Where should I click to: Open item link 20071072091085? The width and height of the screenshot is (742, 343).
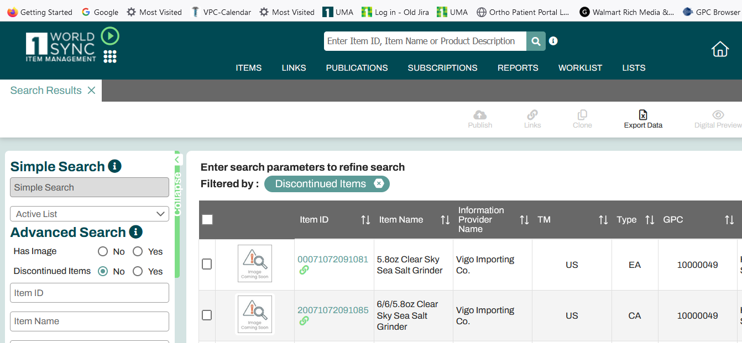tap(333, 310)
